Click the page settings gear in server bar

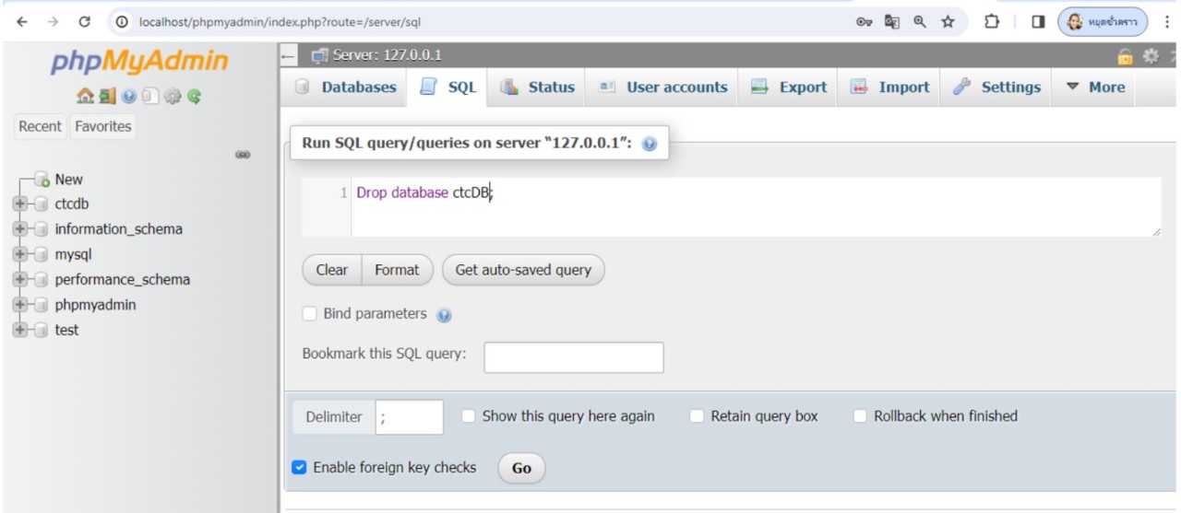[x=1151, y=56]
